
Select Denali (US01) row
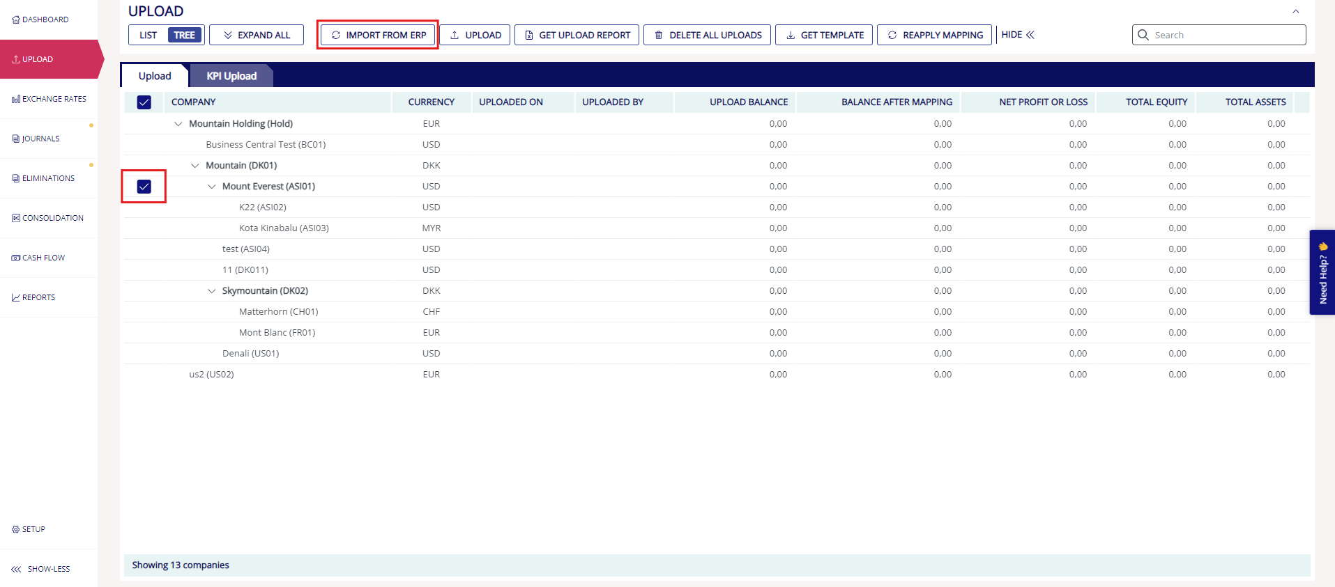pos(717,354)
